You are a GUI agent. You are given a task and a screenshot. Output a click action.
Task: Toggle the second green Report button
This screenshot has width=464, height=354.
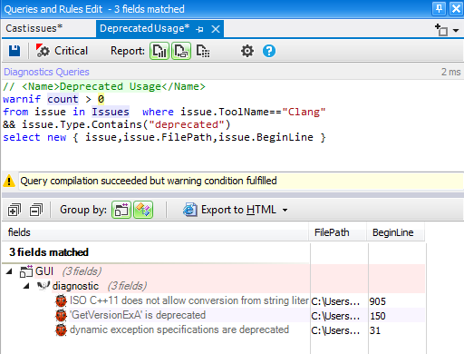click(x=181, y=51)
